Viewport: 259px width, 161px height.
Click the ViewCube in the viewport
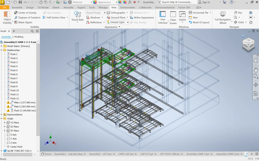(x=248, y=44)
